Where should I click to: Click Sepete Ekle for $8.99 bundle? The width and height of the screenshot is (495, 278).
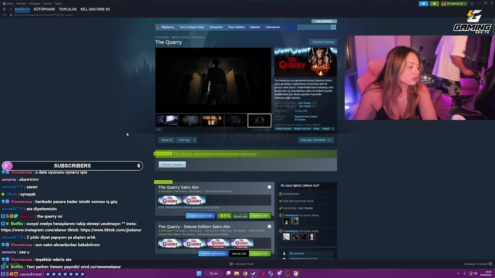coord(260,216)
